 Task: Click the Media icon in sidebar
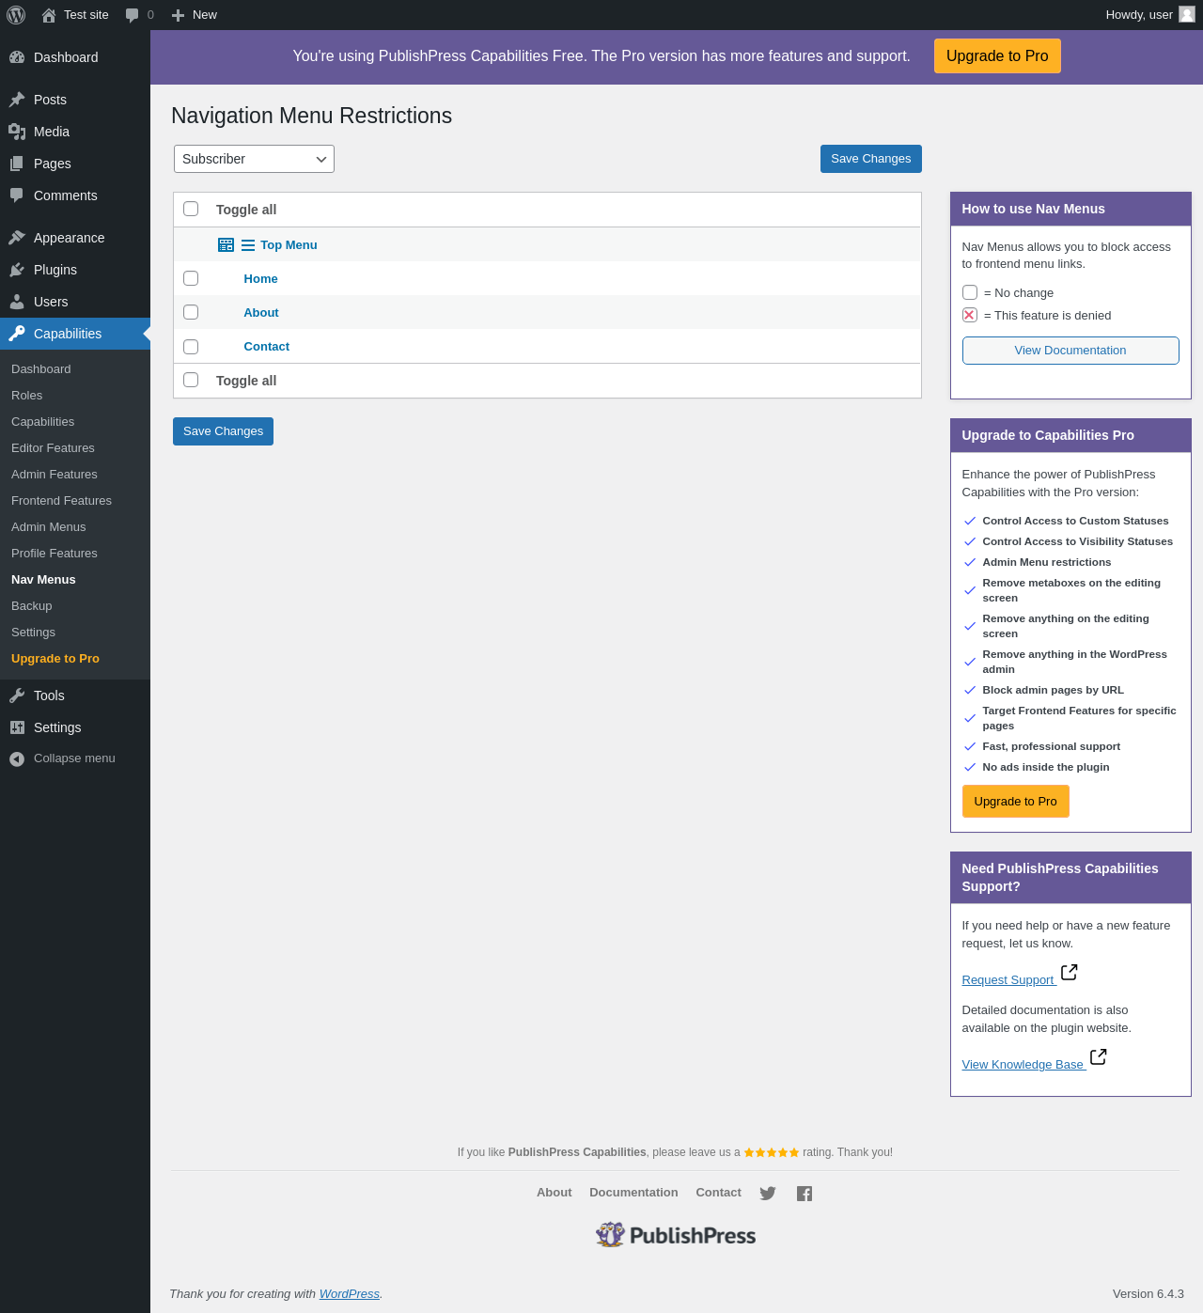[17, 132]
